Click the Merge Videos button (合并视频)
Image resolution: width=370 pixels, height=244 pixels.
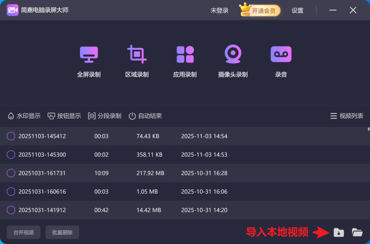24,232
